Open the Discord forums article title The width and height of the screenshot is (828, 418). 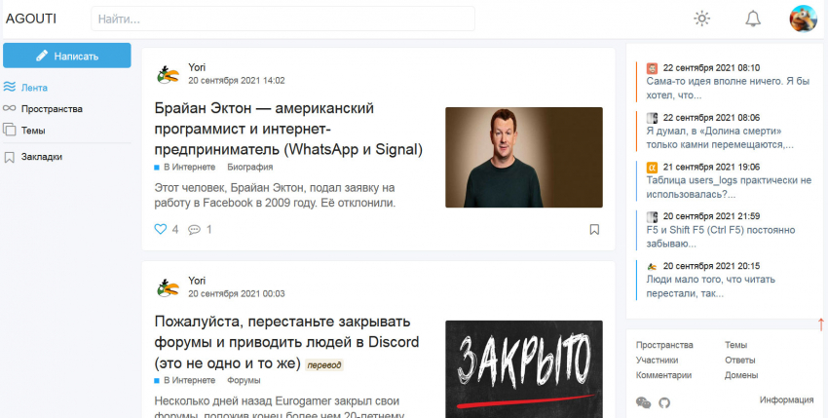[x=286, y=342]
